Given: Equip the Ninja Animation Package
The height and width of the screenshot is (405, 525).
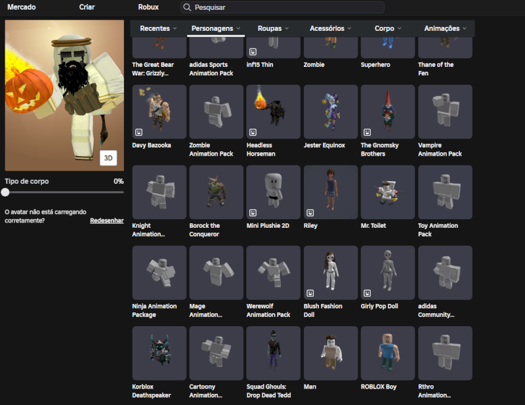Looking at the screenshot, I should coord(159,272).
